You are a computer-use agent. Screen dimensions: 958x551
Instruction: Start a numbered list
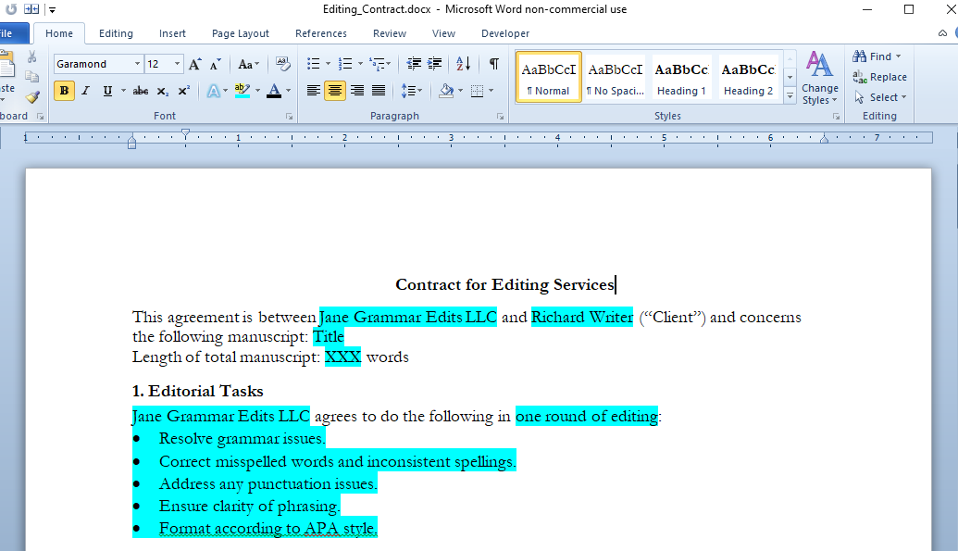click(x=345, y=64)
